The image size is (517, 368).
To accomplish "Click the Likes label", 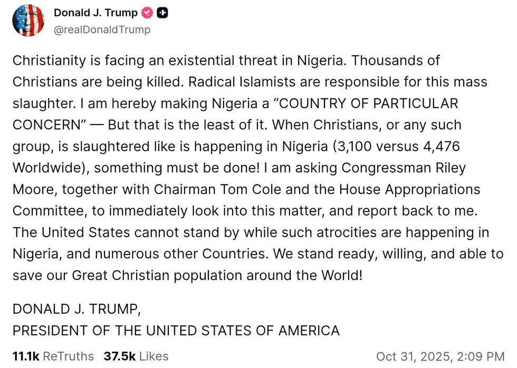I will [154, 356].
